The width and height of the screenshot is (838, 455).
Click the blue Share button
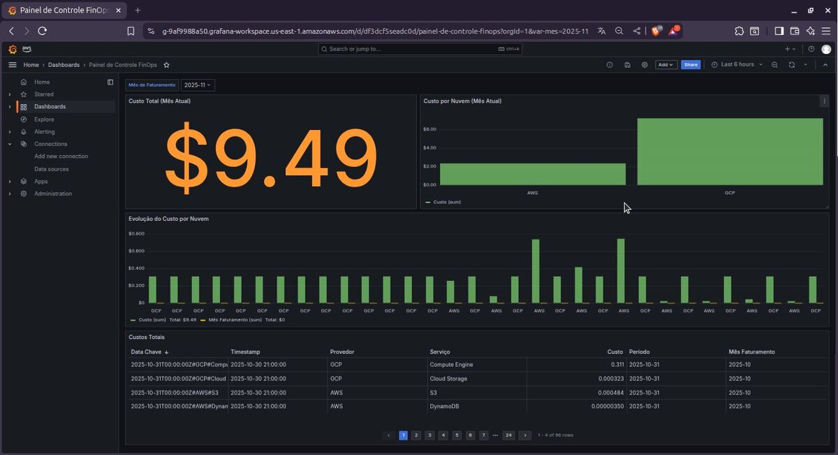[691, 64]
